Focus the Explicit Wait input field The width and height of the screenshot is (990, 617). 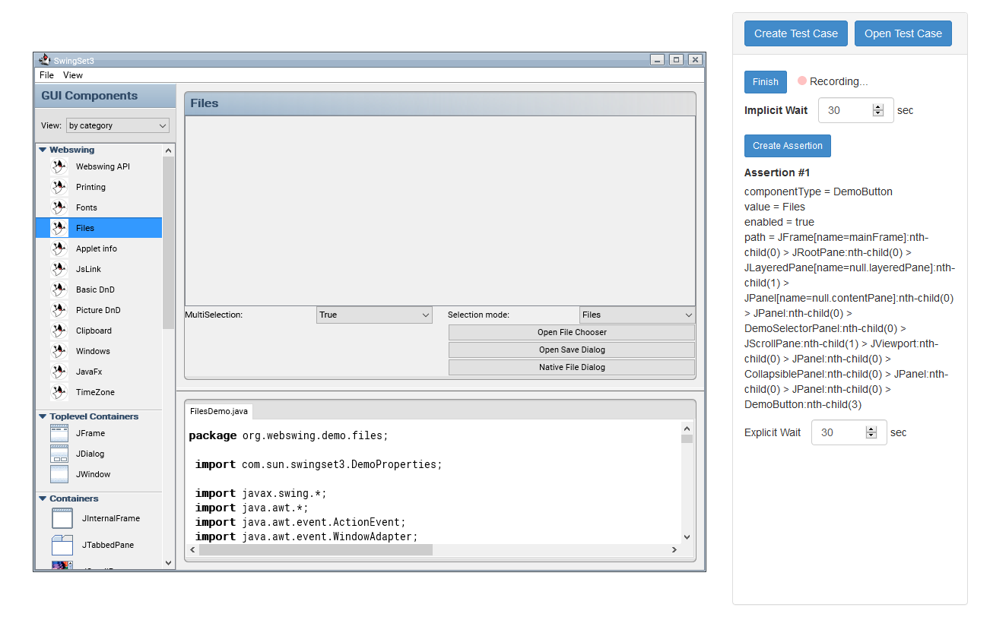coord(849,432)
